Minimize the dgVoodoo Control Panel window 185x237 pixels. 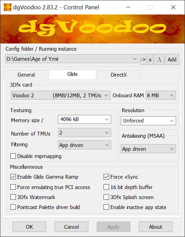coord(128,7)
